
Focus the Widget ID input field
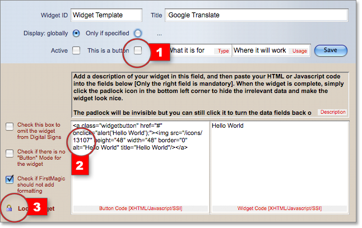click(x=106, y=15)
